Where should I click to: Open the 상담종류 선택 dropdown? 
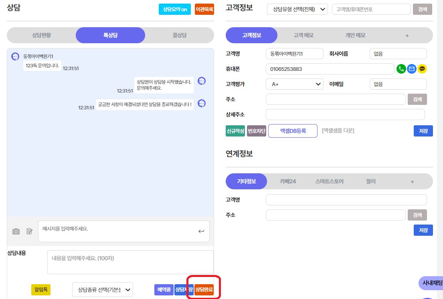(103, 289)
